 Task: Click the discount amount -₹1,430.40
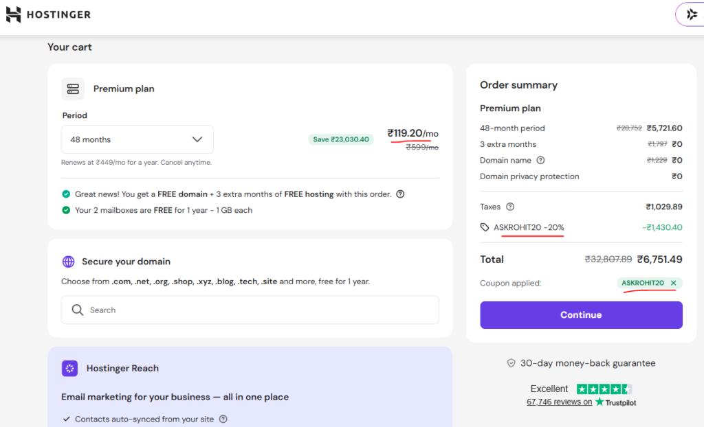pos(662,227)
